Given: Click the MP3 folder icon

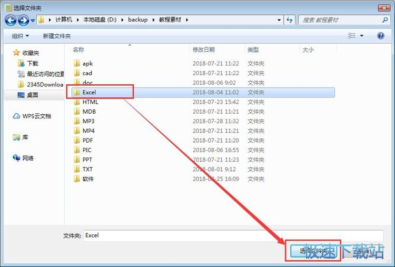Looking at the screenshot, I should pyautogui.click(x=76, y=121).
